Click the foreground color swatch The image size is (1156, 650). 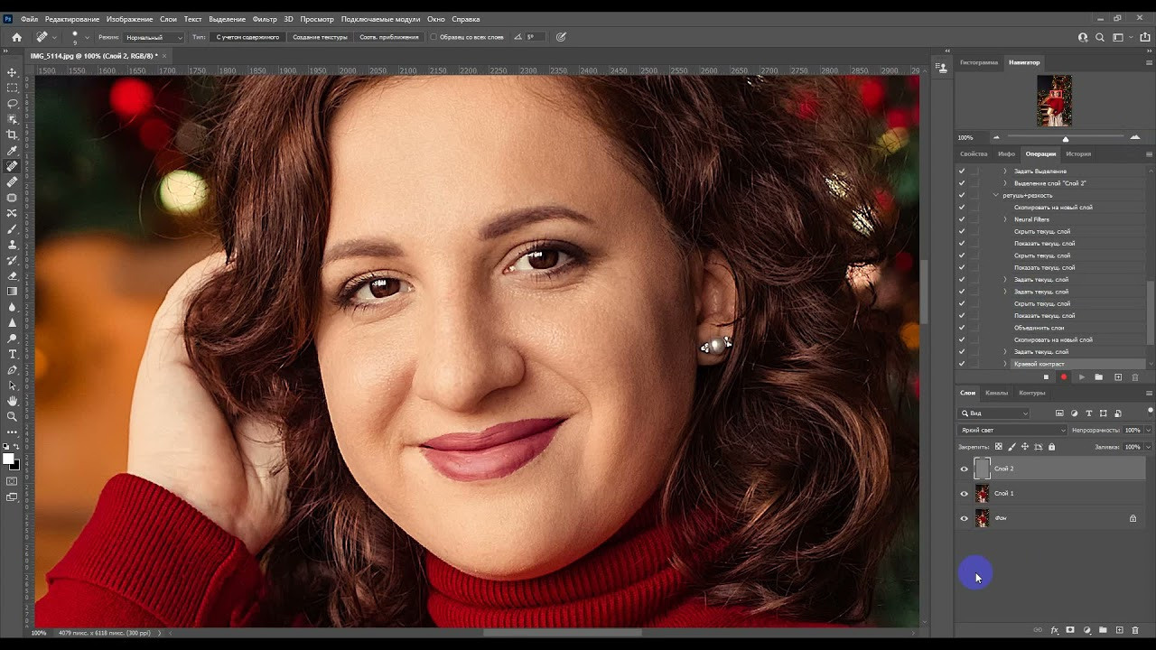(9, 460)
